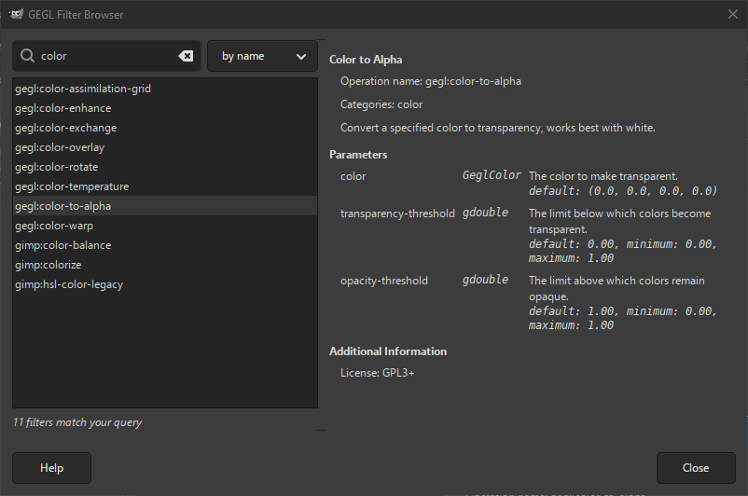The width and height of the screenshot is (748, 496).
Task: Click the 'Parameters' section heading
Action: (x=358, y=155)
